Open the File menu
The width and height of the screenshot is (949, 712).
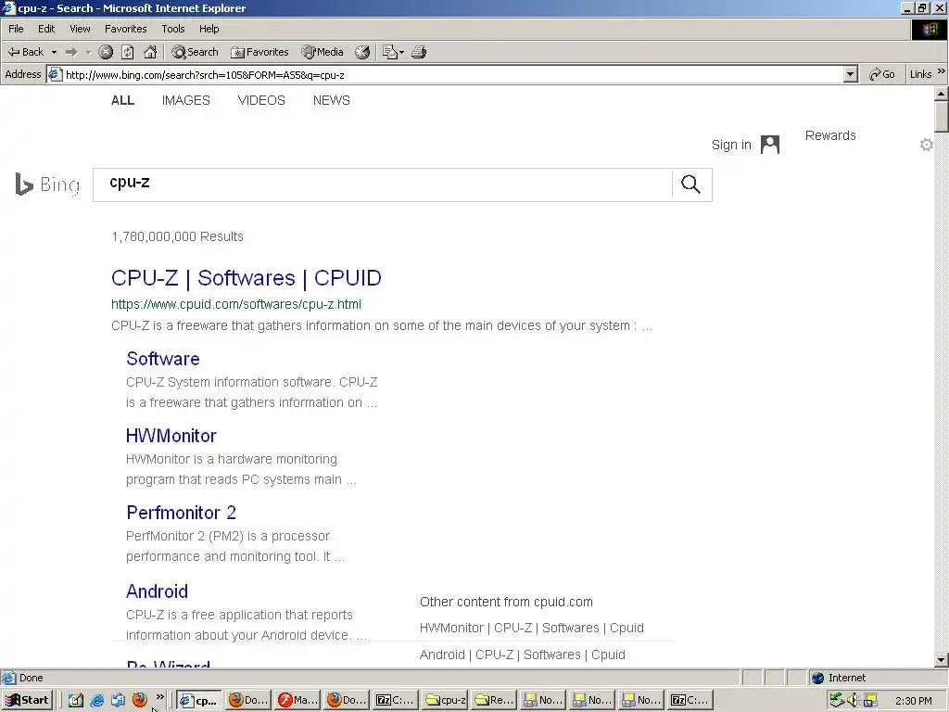pos(17,29)
